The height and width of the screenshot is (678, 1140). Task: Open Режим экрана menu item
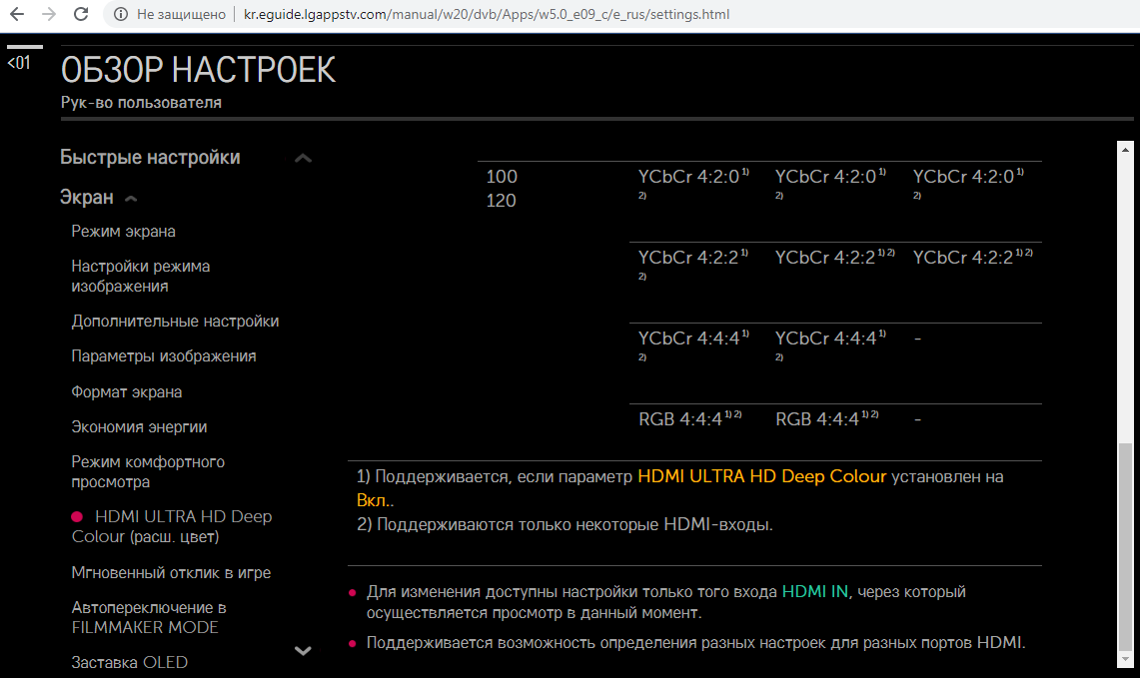123,232
